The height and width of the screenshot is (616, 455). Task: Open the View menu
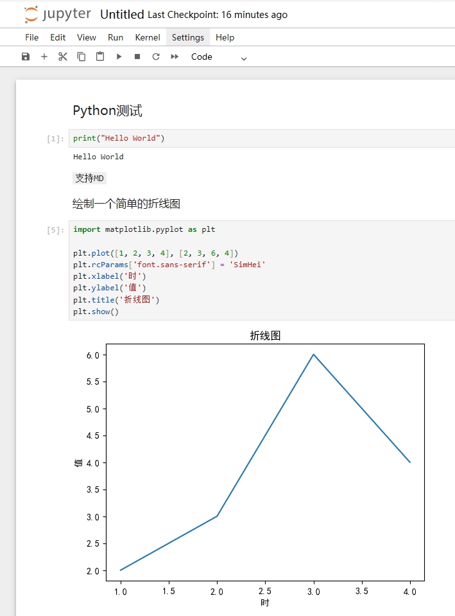click(87, 37)
